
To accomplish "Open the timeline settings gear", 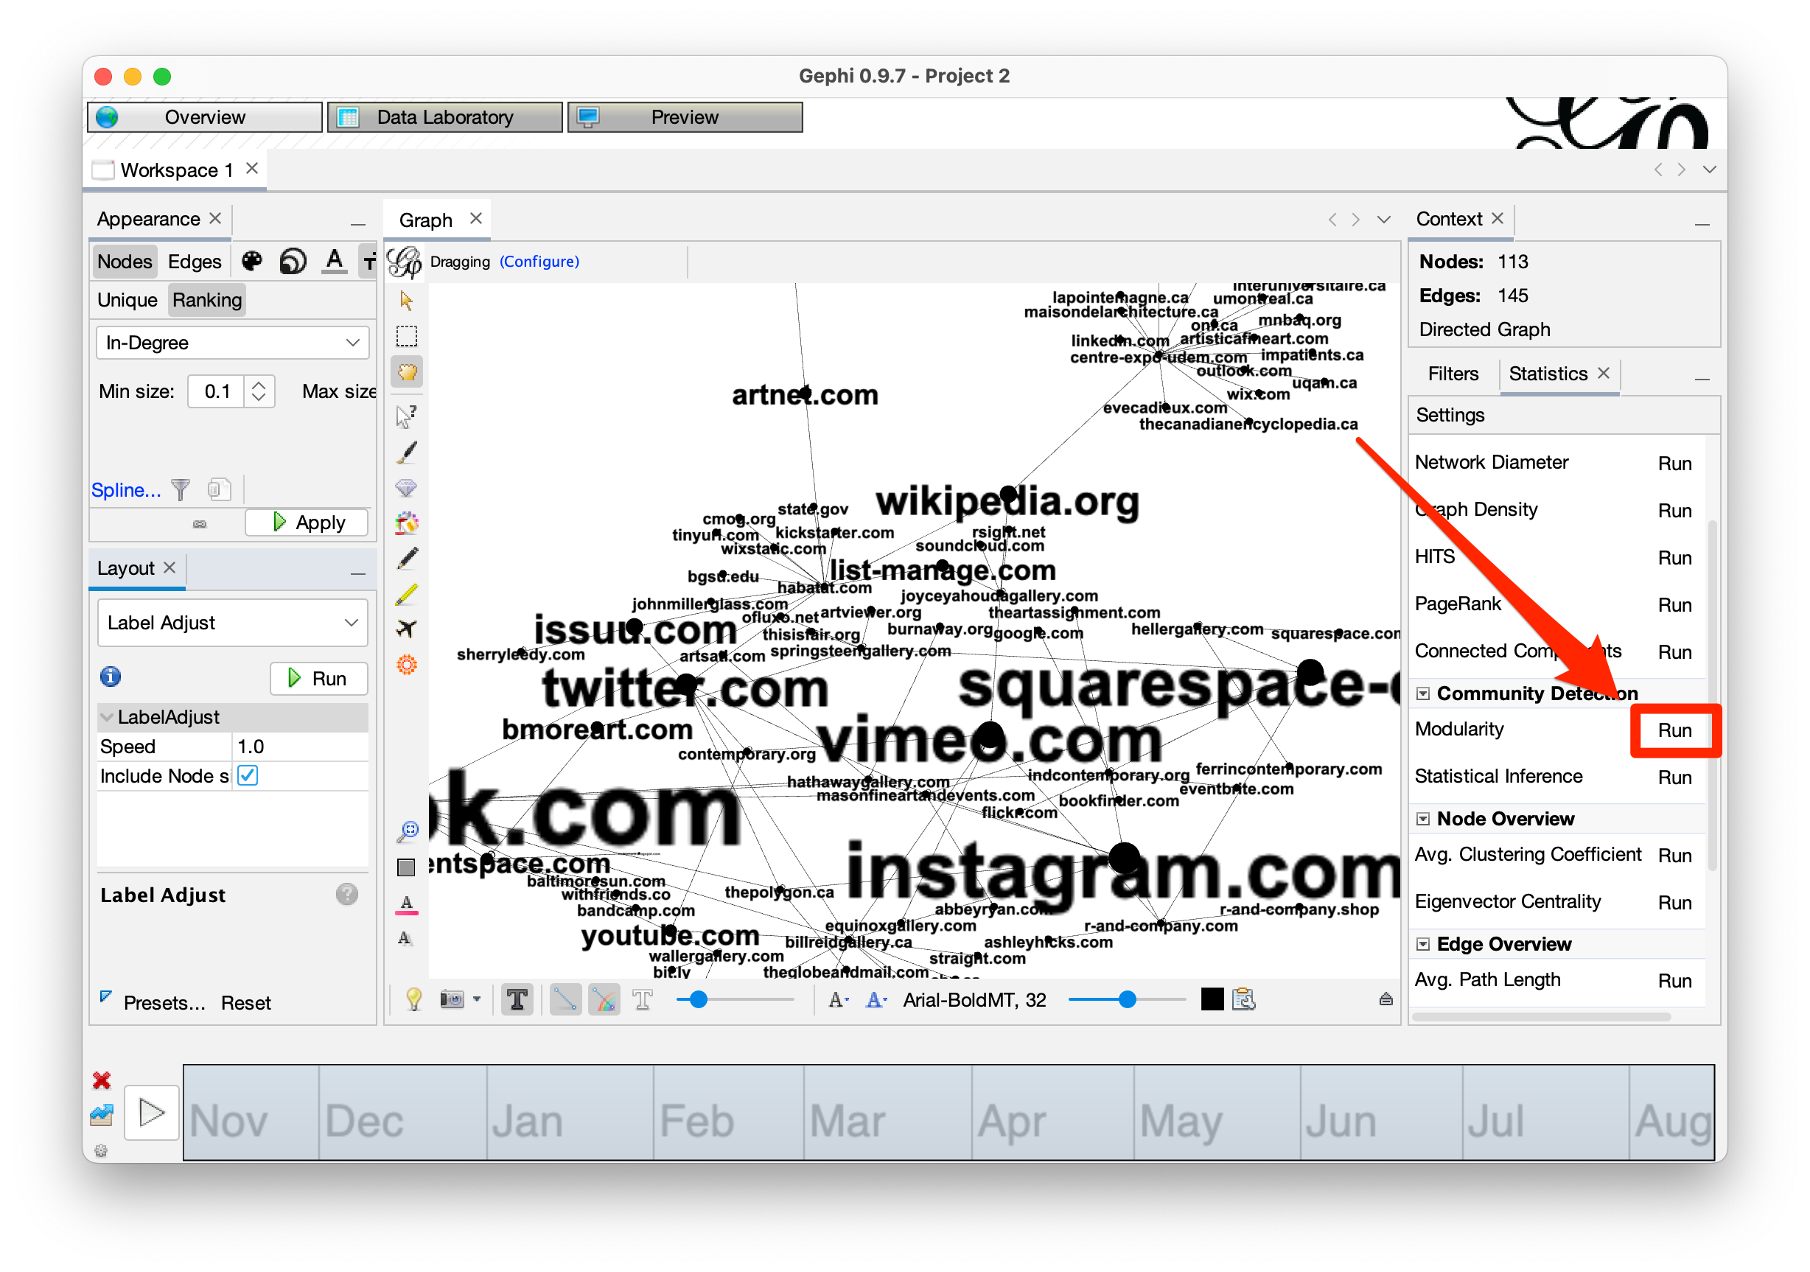I will [101, 1151].
